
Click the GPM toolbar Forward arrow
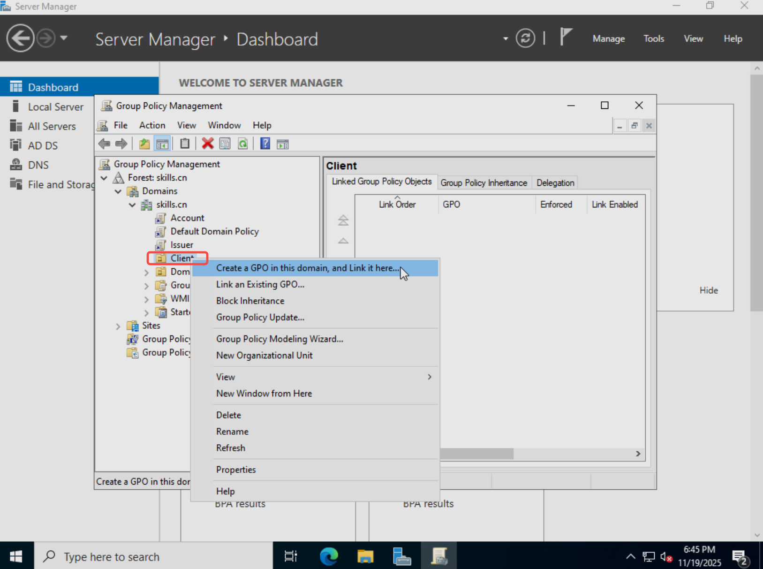click(x=121, y=144)
